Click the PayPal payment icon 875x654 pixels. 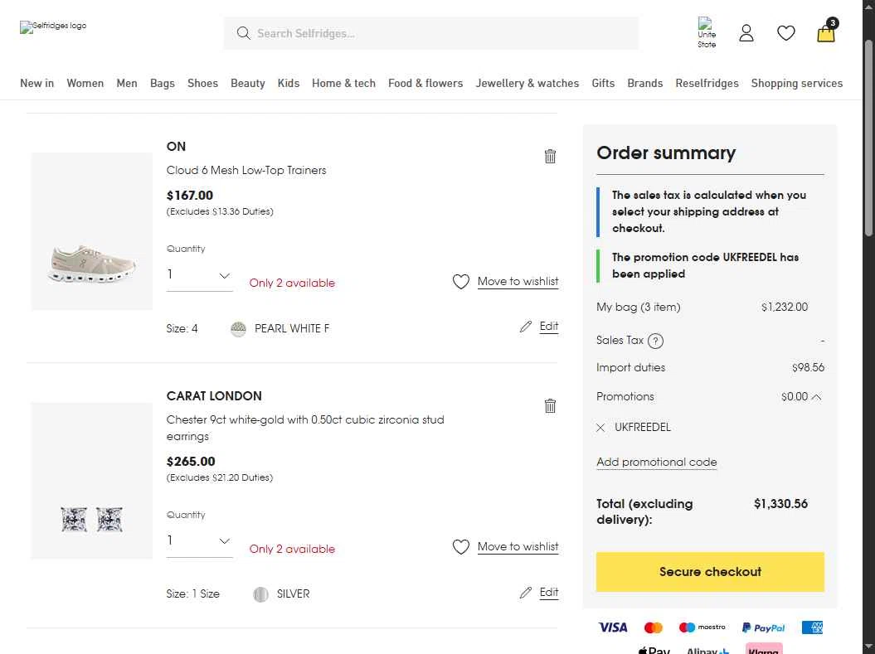(763, 627)
